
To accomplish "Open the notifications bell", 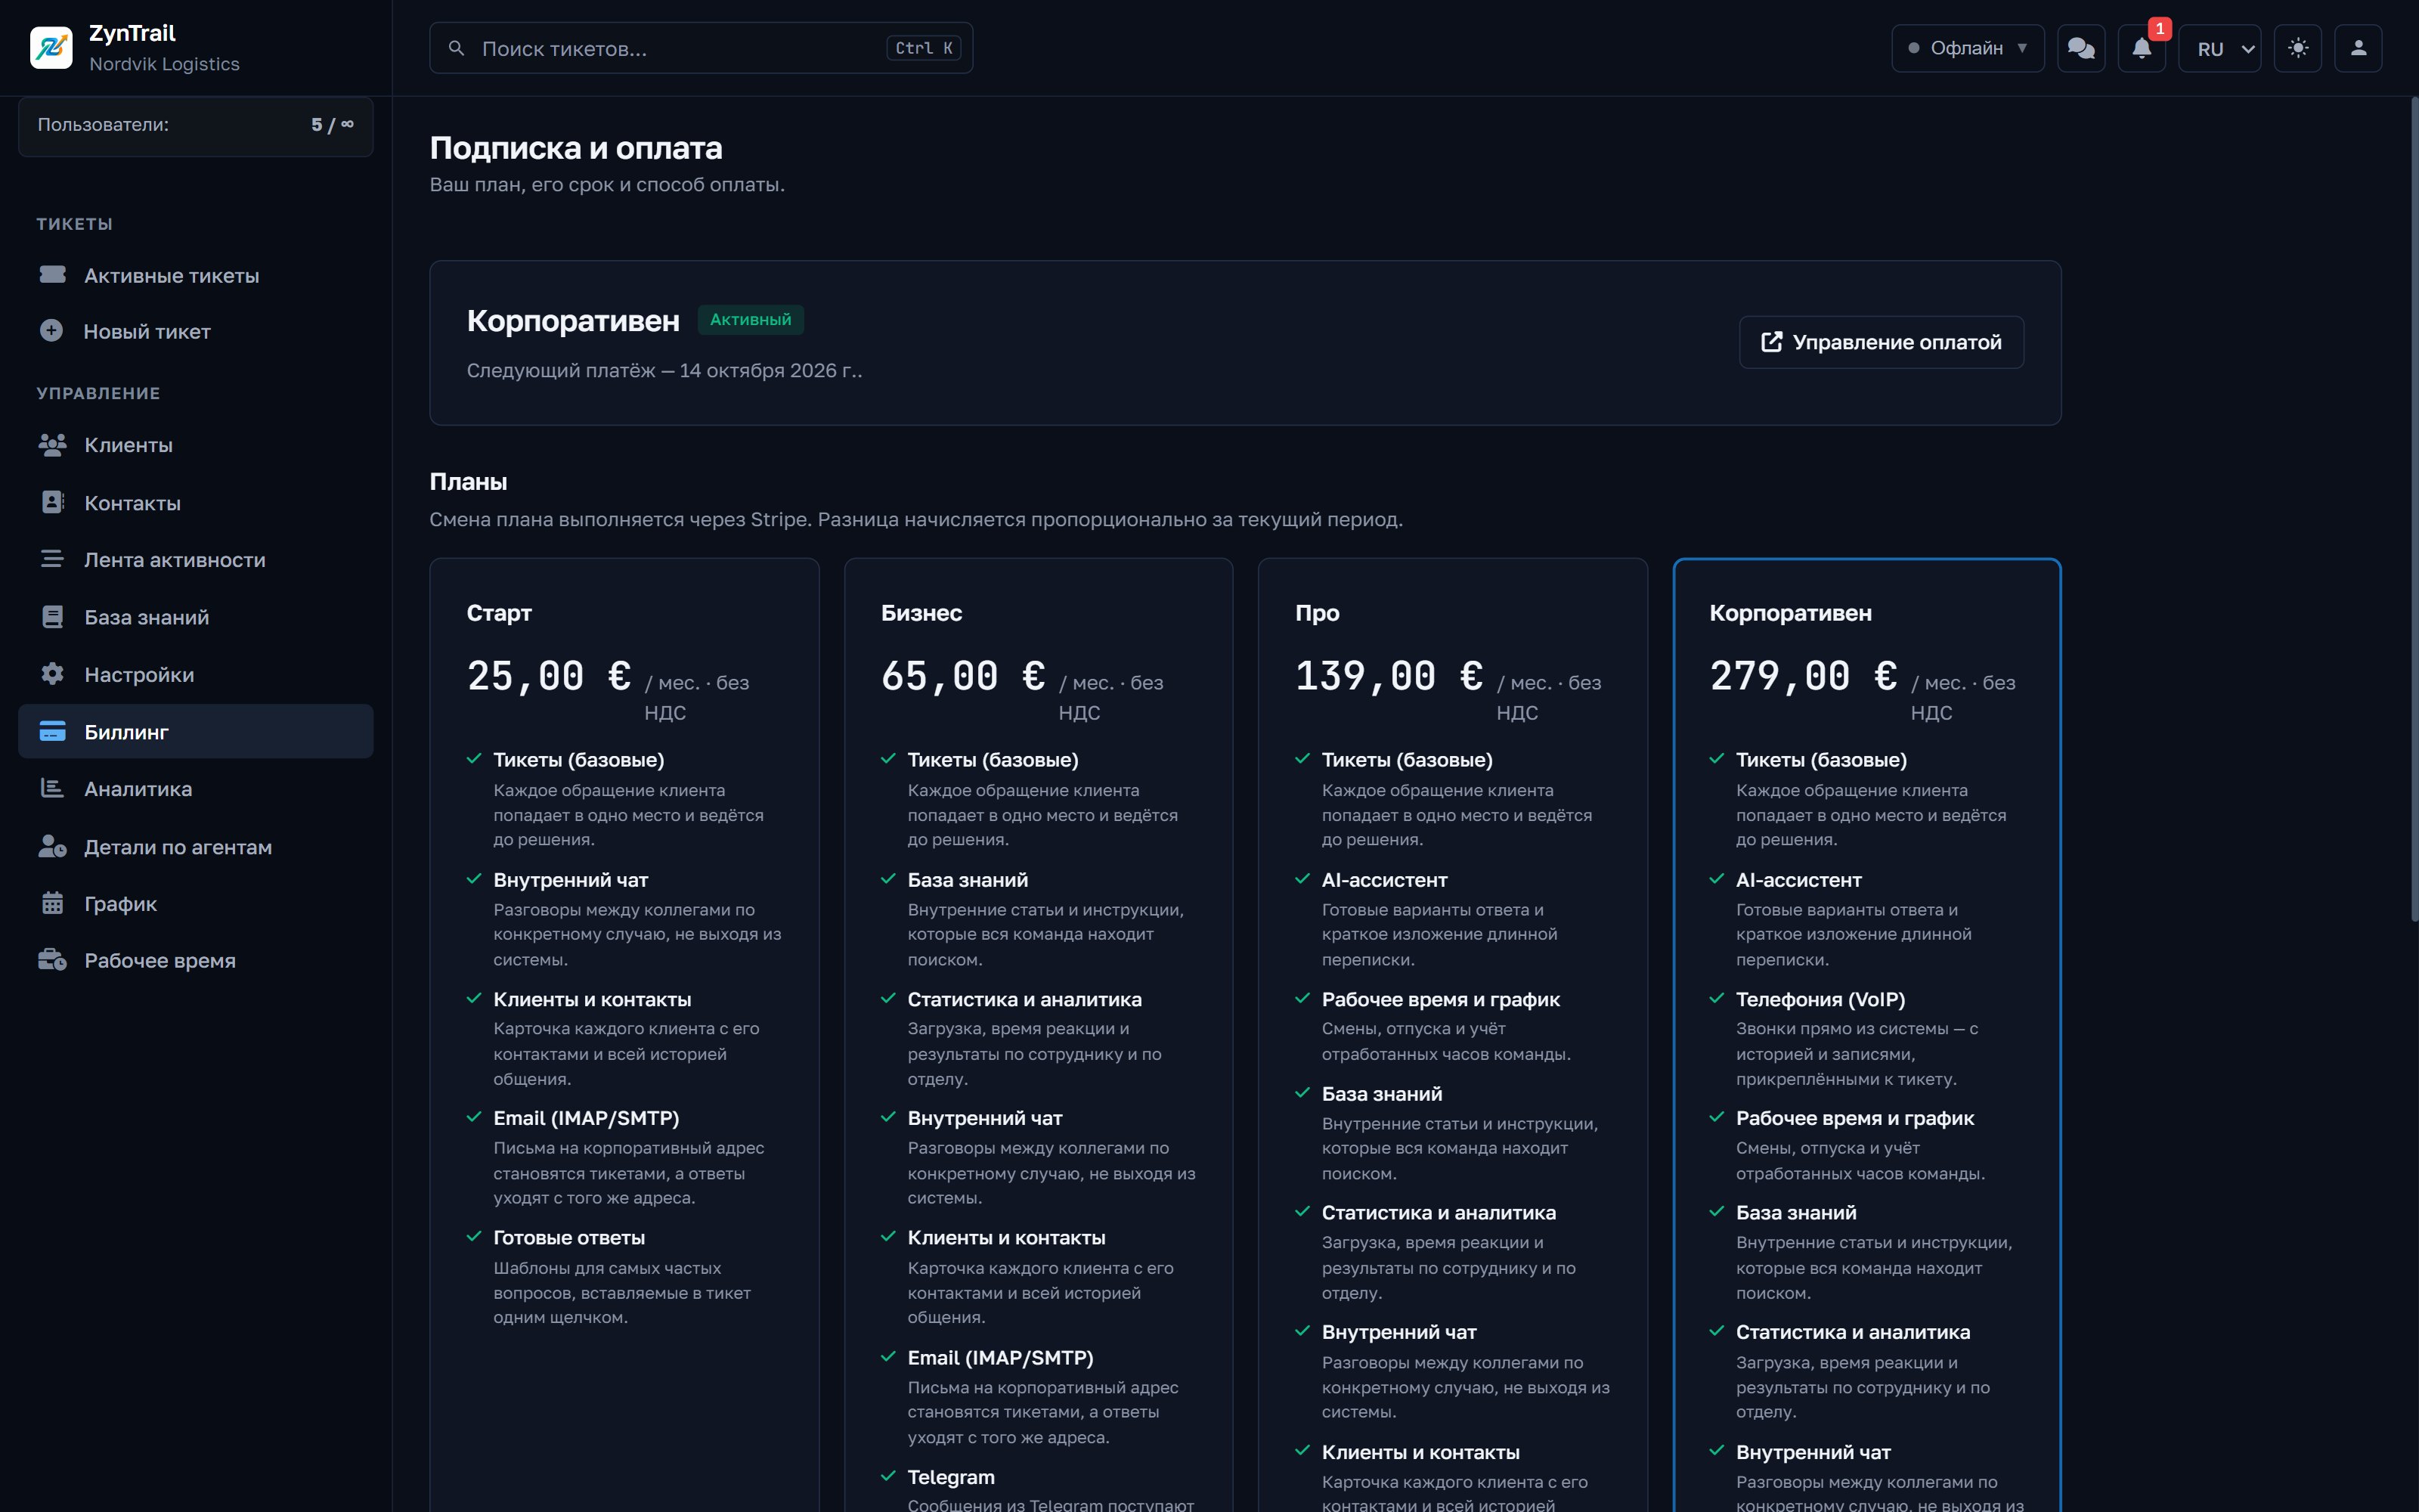I will tap(2141, 48).
